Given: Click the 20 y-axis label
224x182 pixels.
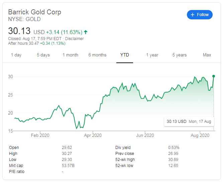Looking at the screenshot, I should coord(10,113).
